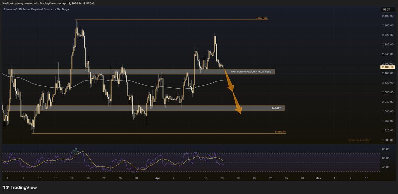This screenshot has width=398, height=194.
Task: Select the lower orange arrow pointing at target
Action: (237, 103)
